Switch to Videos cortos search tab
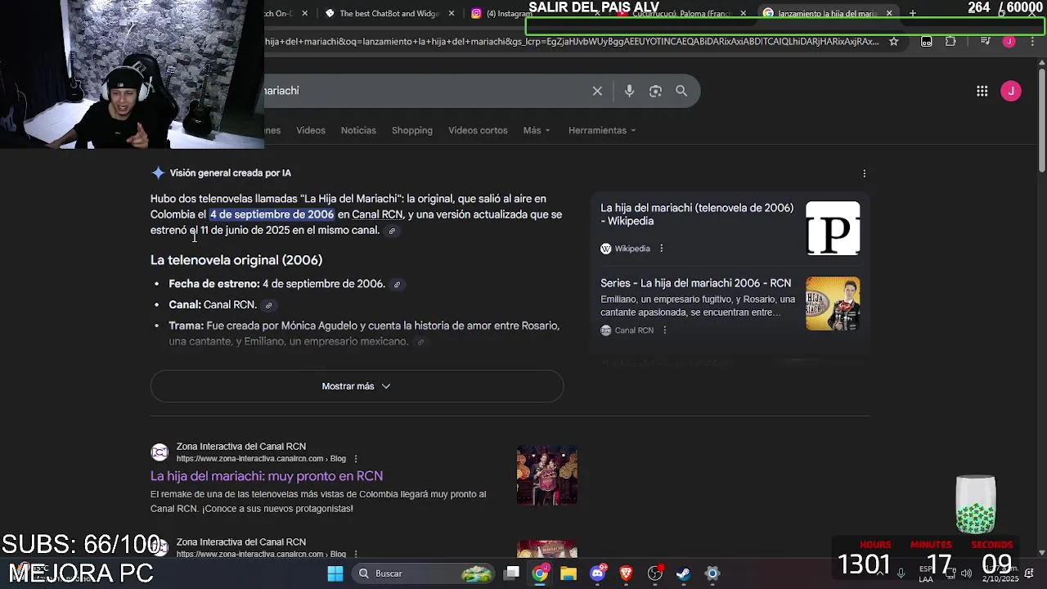Screen dimensions: 1047x589 point(478,130)
